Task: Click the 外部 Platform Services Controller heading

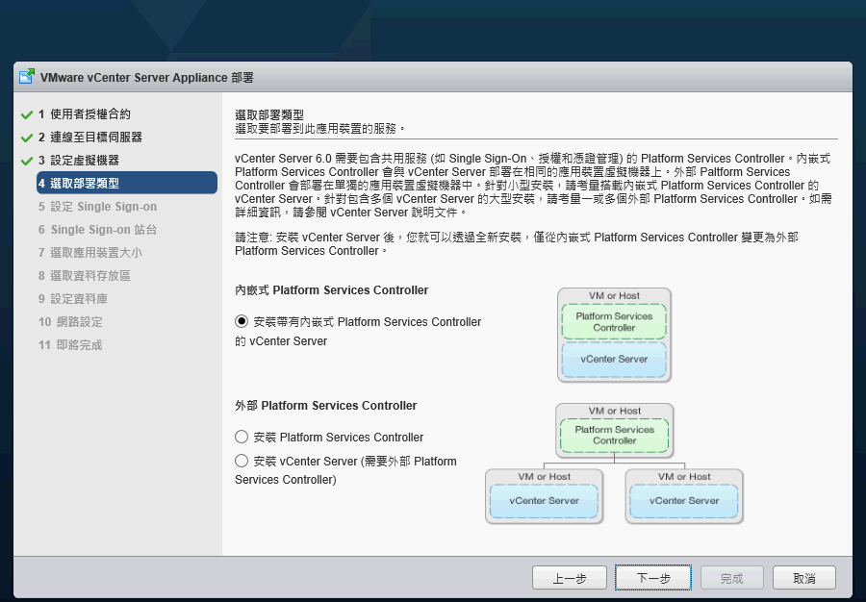Action: pyautogui.click(x=326, y=406)
